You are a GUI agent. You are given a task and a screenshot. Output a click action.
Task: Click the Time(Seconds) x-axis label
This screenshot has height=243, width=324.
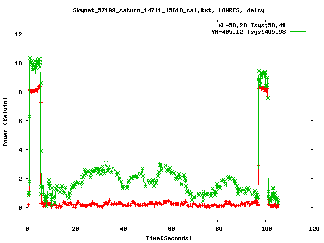point(169,238)
